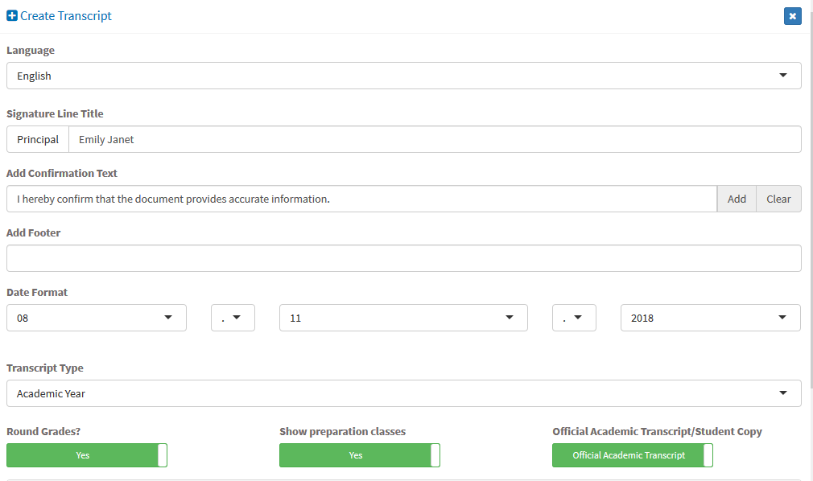Click the Language dropdown caret arrow
The height and width of the screenshot is (481, 813).
783,76
